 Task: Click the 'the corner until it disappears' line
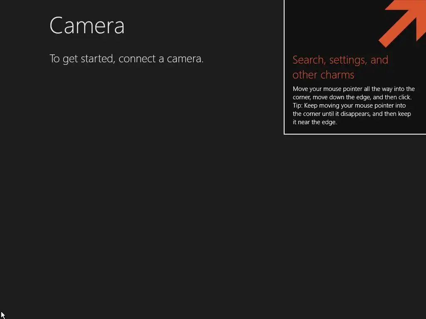(352, 114)
